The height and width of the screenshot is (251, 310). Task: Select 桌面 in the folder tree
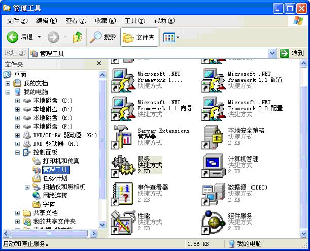20,74
